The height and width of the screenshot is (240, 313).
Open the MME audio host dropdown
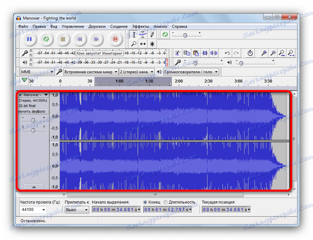(37, 72)
